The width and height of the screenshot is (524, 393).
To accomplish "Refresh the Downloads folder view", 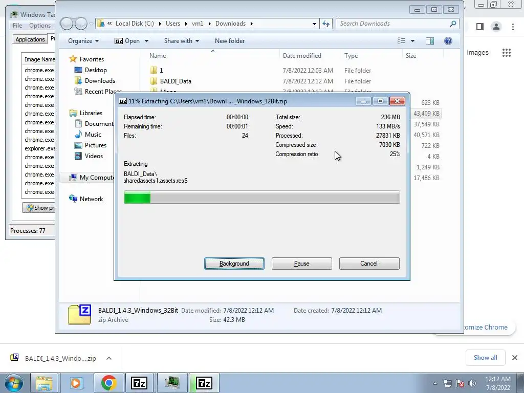I will pyautogui.click(x=326, y=24).
